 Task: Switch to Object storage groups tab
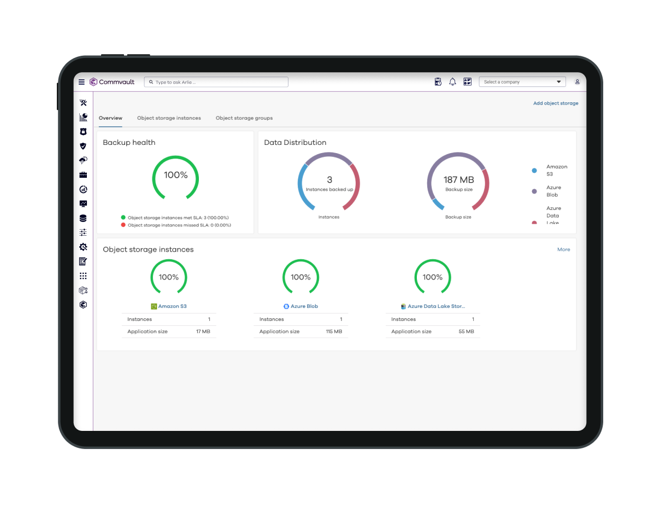pyautogui.click(x=244, y=118)
